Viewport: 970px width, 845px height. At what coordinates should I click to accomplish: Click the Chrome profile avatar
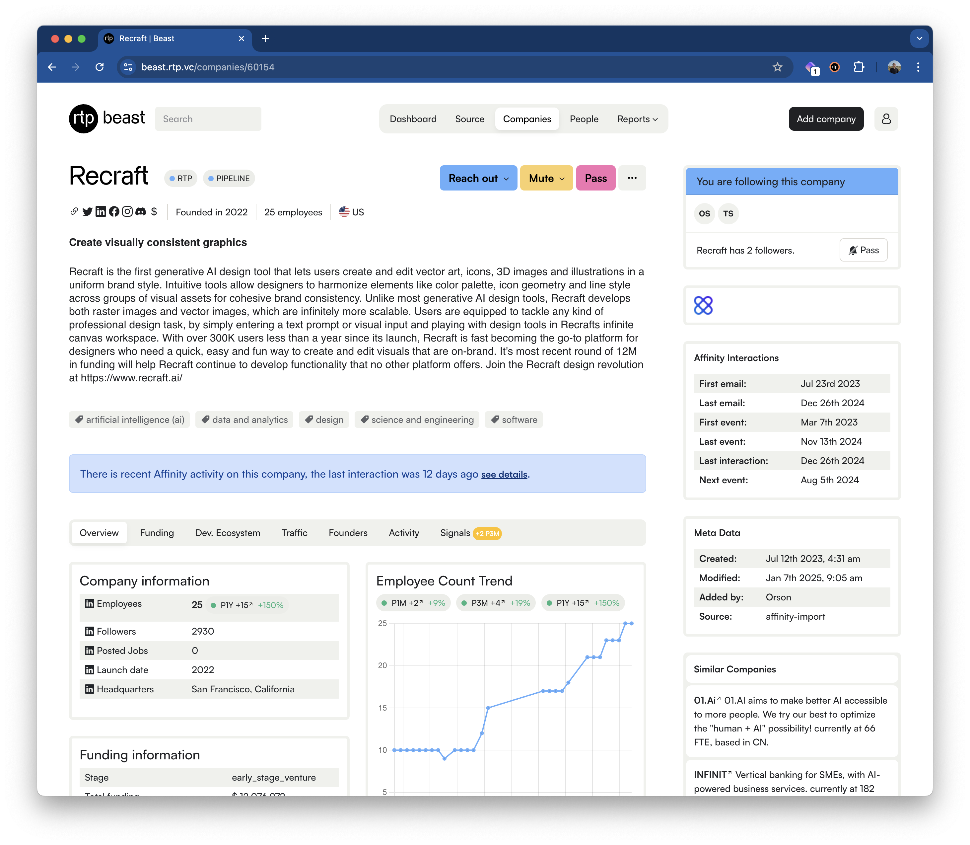coord(894,67)
